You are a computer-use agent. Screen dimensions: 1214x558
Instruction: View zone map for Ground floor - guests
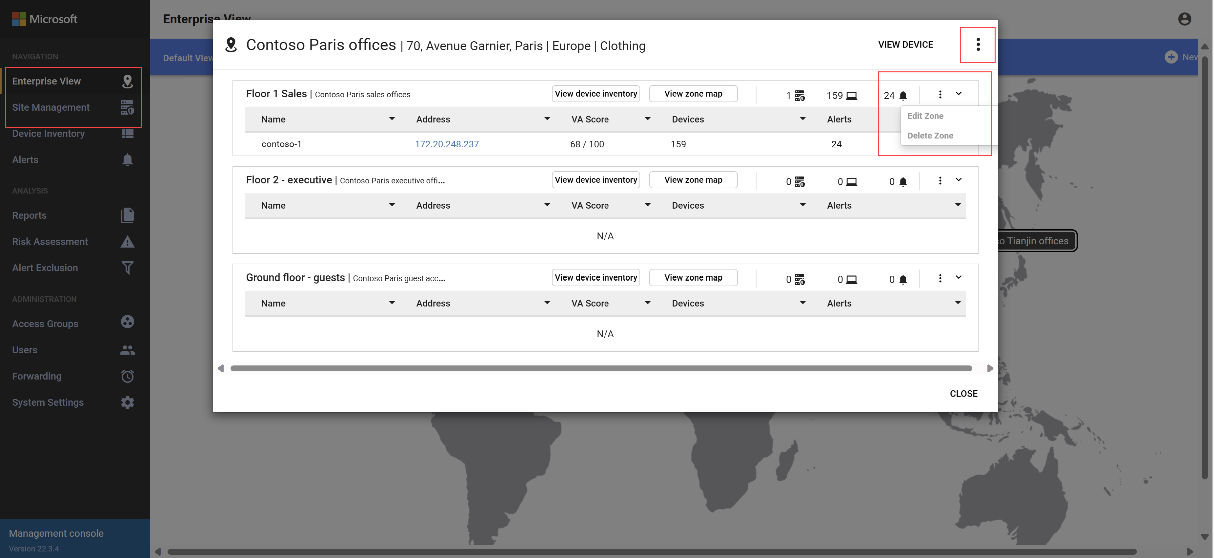click(x=693, y=278)
